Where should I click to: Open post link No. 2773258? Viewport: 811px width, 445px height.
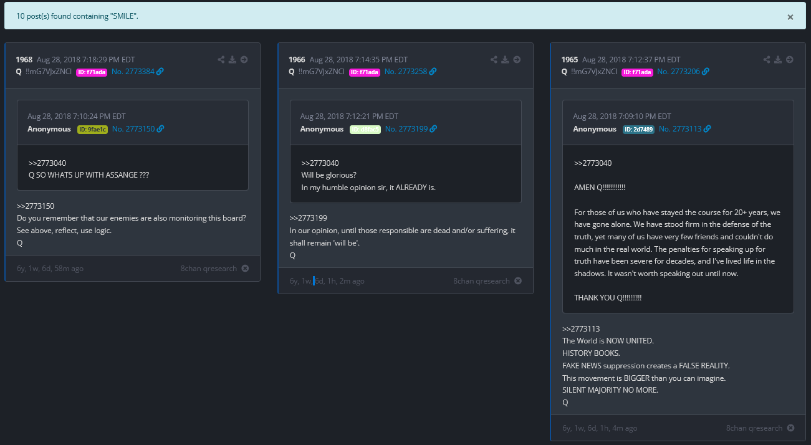[x=405, y=72]
